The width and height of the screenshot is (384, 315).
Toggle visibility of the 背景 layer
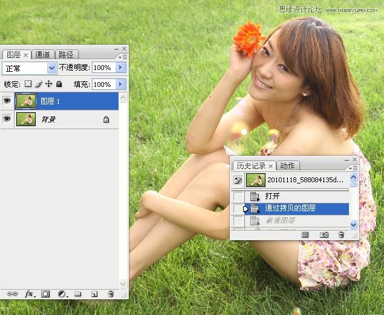[x=7, y=119]
